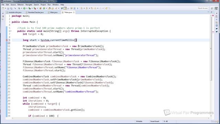Image resolution: width=220 pixels, height=124 pixels.
Task: Click the vertical editor scrollbar thumb
Action: [x=211, y=49]
